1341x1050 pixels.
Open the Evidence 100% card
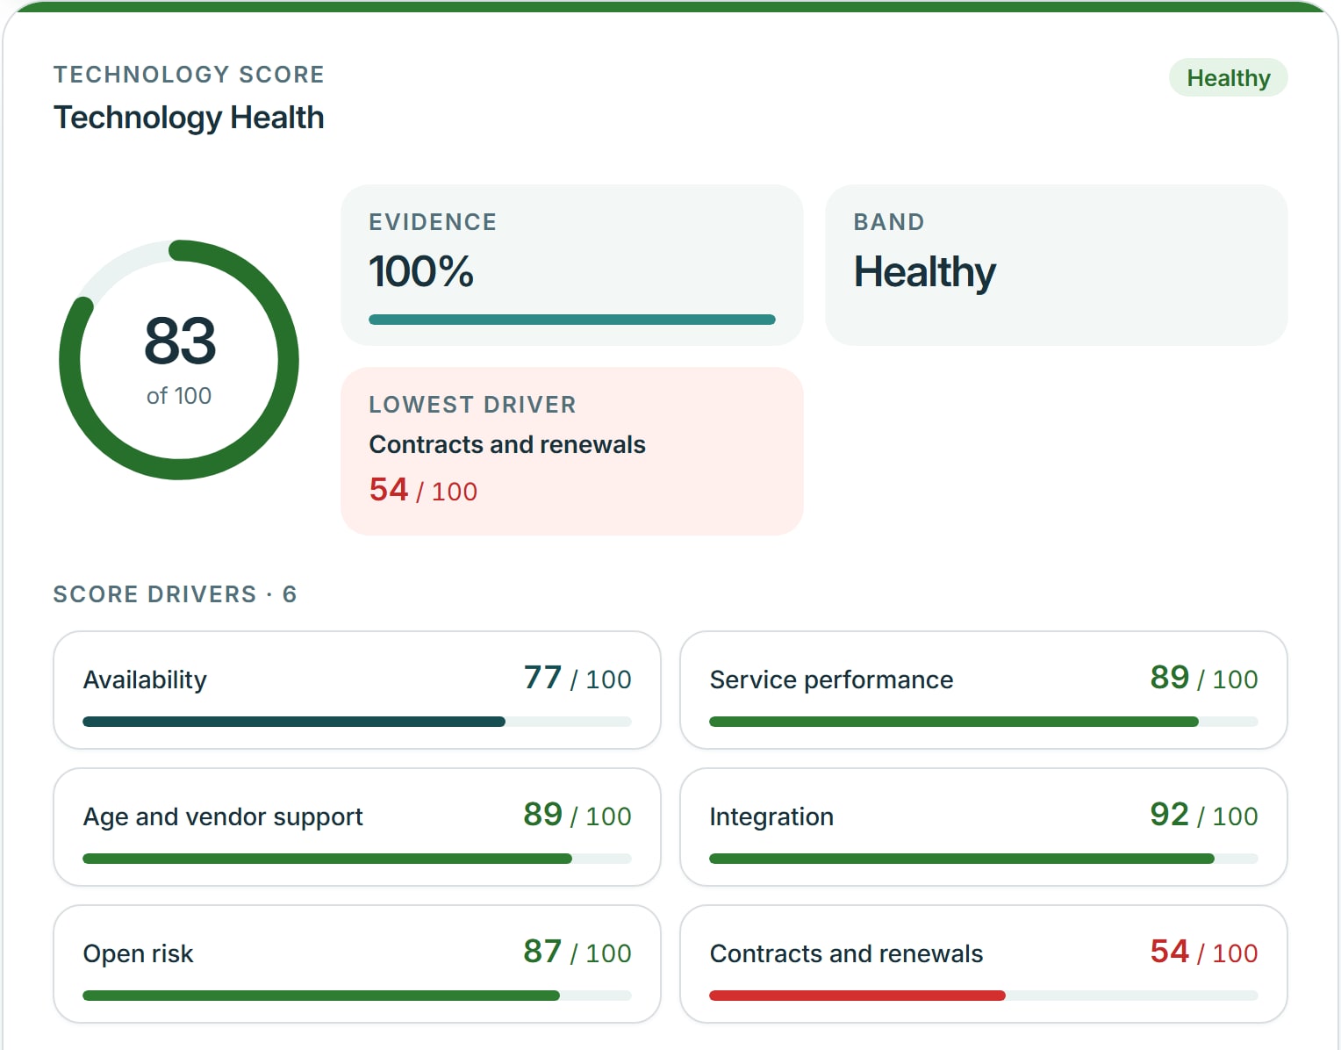click(572, 265)
